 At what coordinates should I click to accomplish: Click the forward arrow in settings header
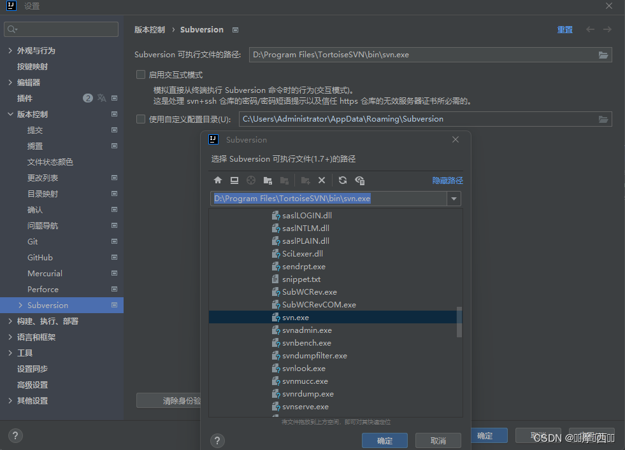pyautogui.click(x=607, y=29)
